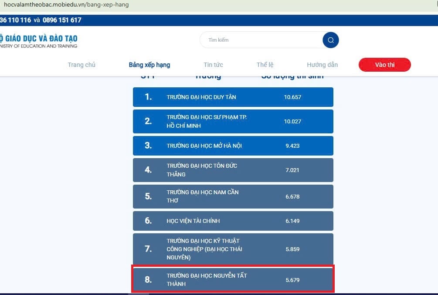Click the browser URL hocvalamtheobac.mobiedu.vn address

66,5
